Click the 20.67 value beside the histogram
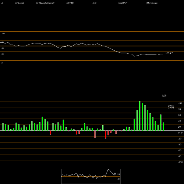The width and height of the screenshot is (184, 184). (x=171, y=106)
